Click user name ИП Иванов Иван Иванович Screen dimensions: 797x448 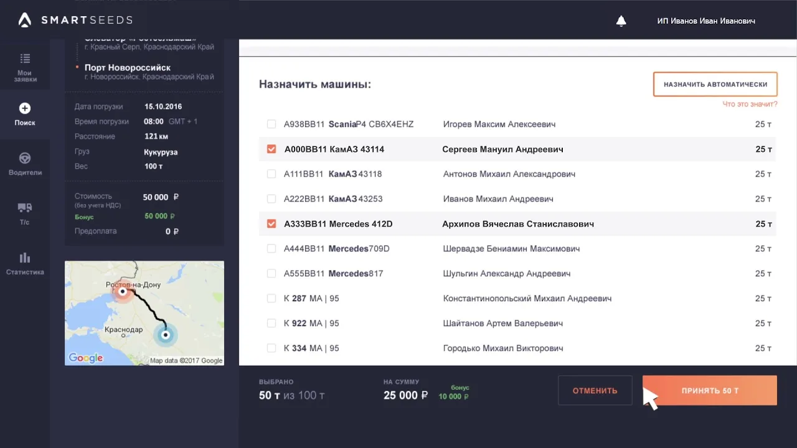[x=706, y=21]
